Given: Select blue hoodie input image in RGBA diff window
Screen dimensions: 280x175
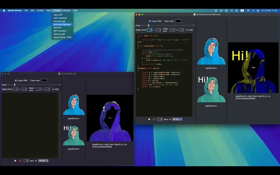Looking at the screenshot, I should [73, 105].
